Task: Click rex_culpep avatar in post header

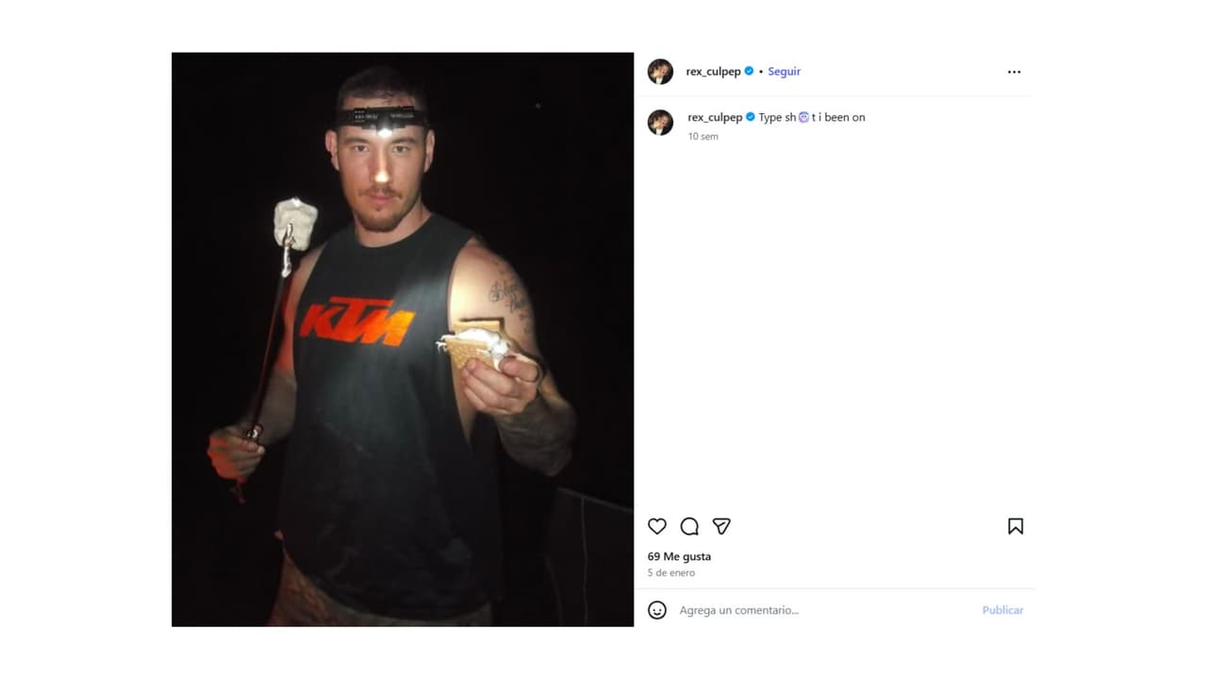Action: click(x=660, y=72)
